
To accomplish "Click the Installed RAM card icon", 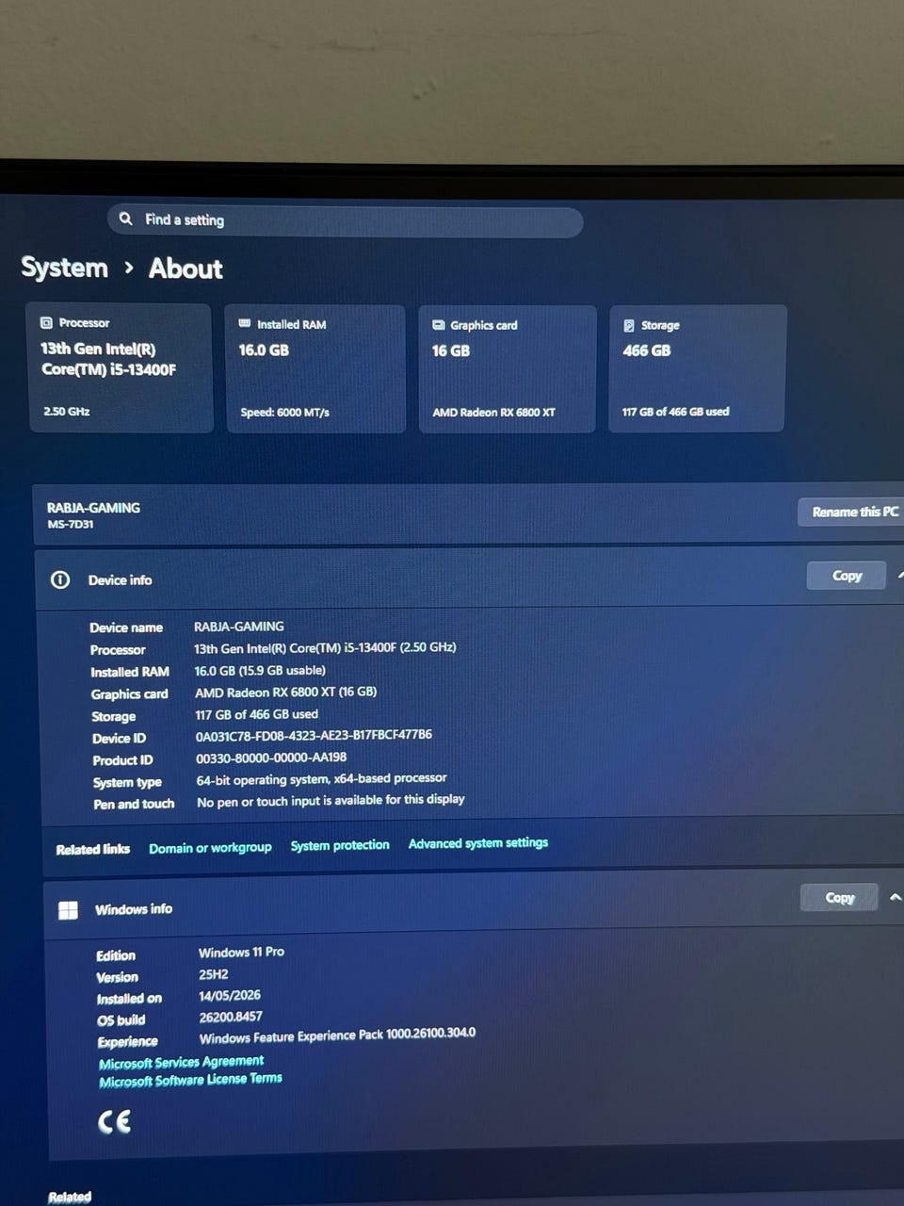I will point(245,323).
